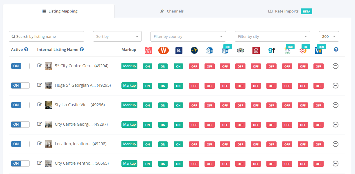The width and height of the screenshot is (355, 174).
Task: Click listing name 'City Centre Georgi... (49297)'
Action: (81, 124)
